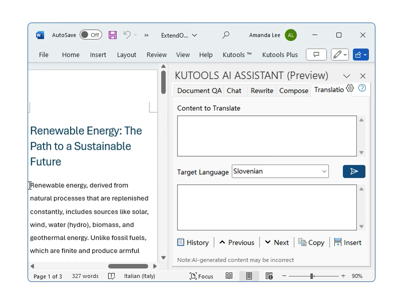Viewport: 401px width, 303px height.
Task: Open the undo history dropdown arrow
Action: (x=135, y=35)
